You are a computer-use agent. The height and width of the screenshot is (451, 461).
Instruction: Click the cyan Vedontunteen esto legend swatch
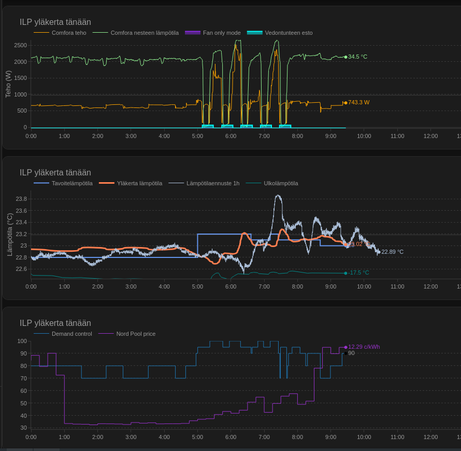point(254,33)
